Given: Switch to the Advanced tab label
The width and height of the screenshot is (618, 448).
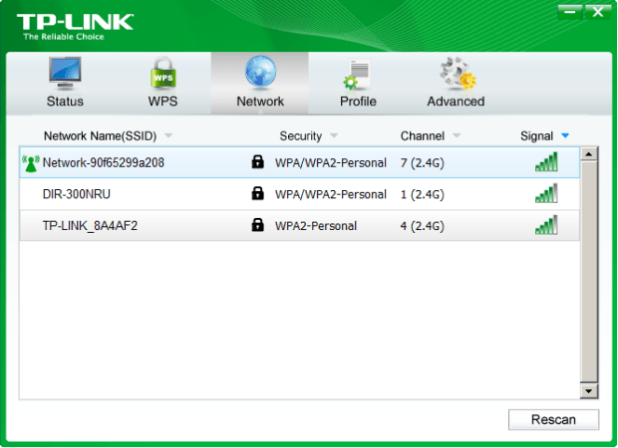Looking at the screenshot, I should [456, 102].
